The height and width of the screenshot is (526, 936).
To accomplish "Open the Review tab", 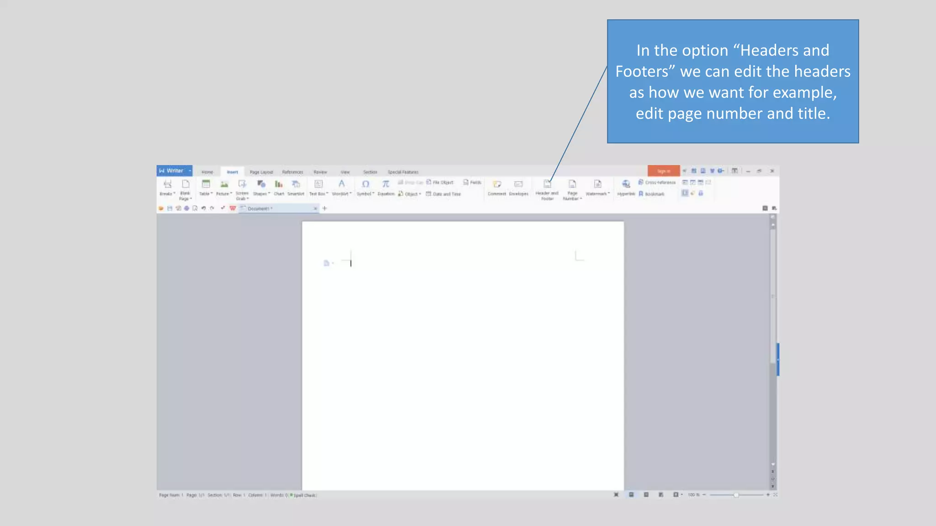I will pyautogui.click(x=320, y=172).
